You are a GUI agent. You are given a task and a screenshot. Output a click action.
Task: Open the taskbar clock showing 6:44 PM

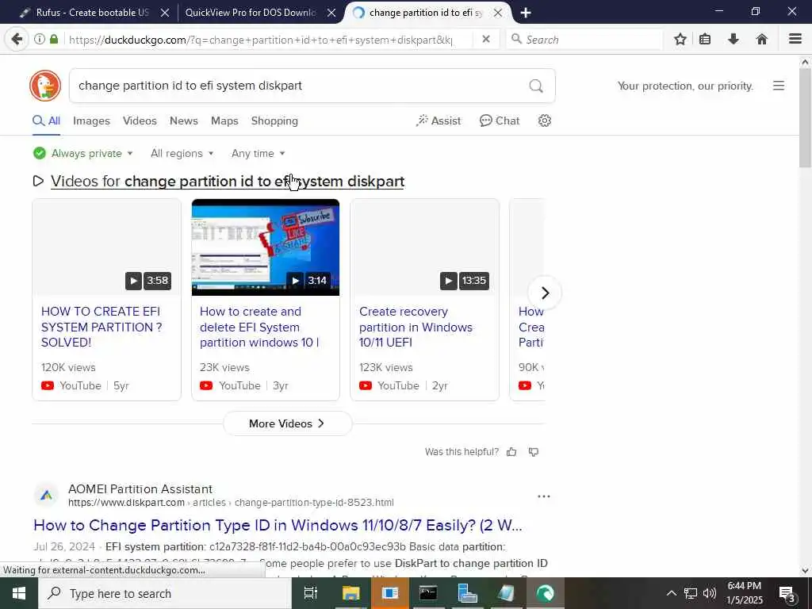coord(745,593)
